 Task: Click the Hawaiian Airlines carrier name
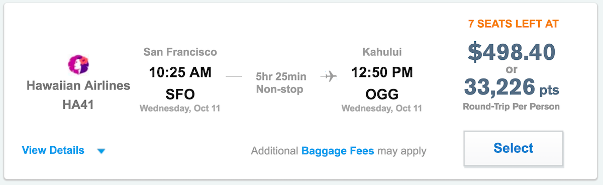[78, 86]
